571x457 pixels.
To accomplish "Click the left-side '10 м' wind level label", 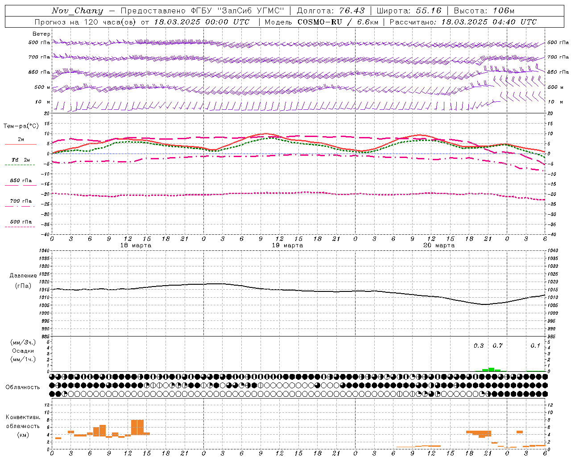I will tap(43, 102).
